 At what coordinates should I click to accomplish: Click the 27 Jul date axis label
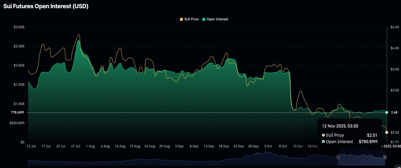click(76, 146)
